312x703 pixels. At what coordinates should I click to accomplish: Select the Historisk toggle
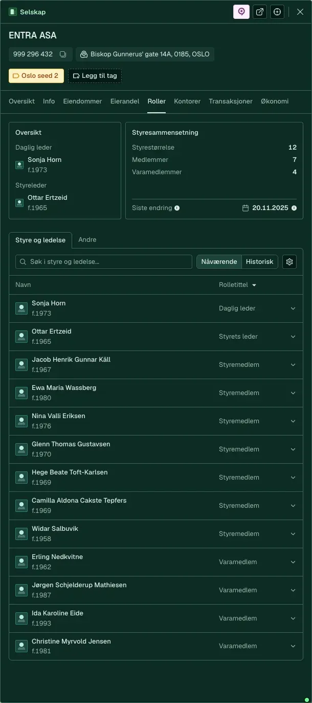coord(260,262)
